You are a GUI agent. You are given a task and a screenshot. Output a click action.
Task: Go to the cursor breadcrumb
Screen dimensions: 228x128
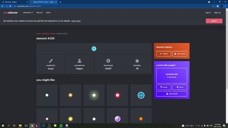pos(53,33)
